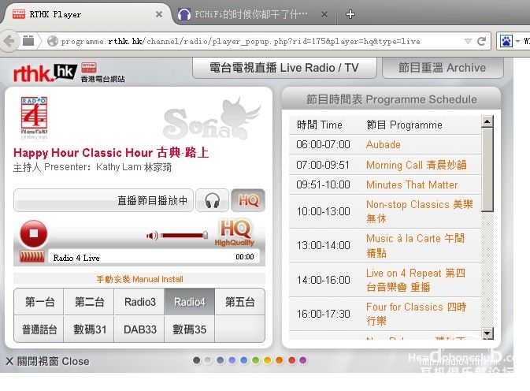This screenshot has height=391, width=530.
Task: Switch to 普通話台 channel
Action: (x=39, y=329)
